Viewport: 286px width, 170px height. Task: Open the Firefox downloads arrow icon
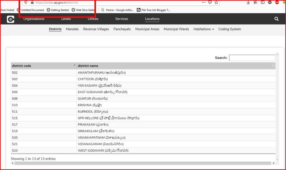248,2
